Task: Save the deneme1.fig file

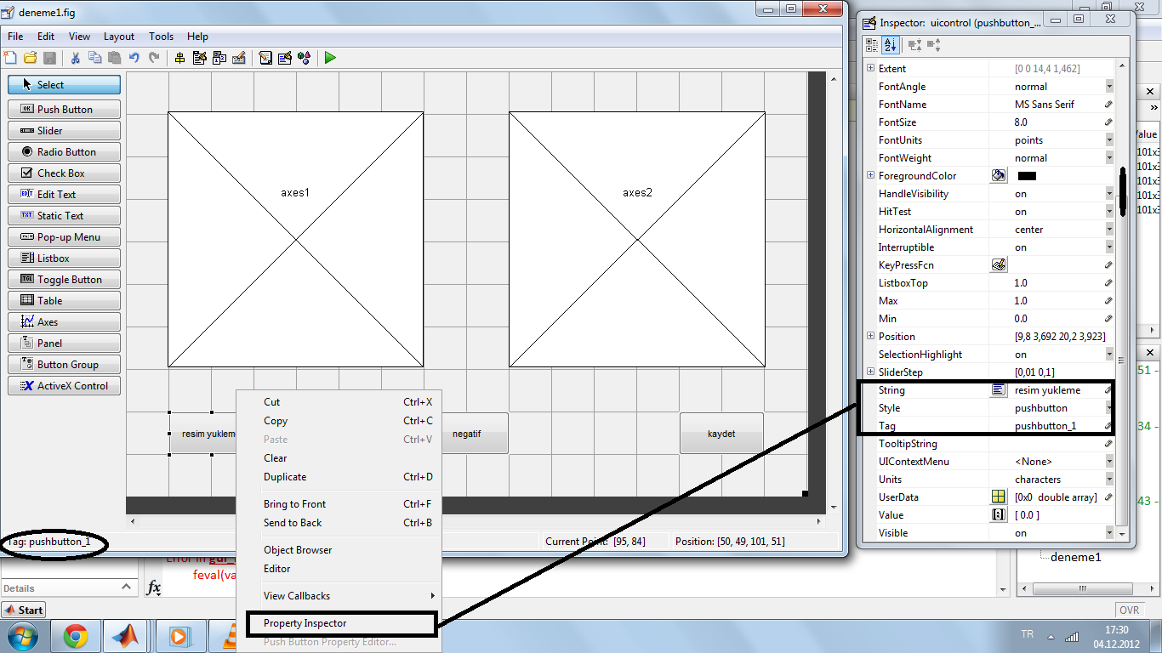Action: point(48,58)
